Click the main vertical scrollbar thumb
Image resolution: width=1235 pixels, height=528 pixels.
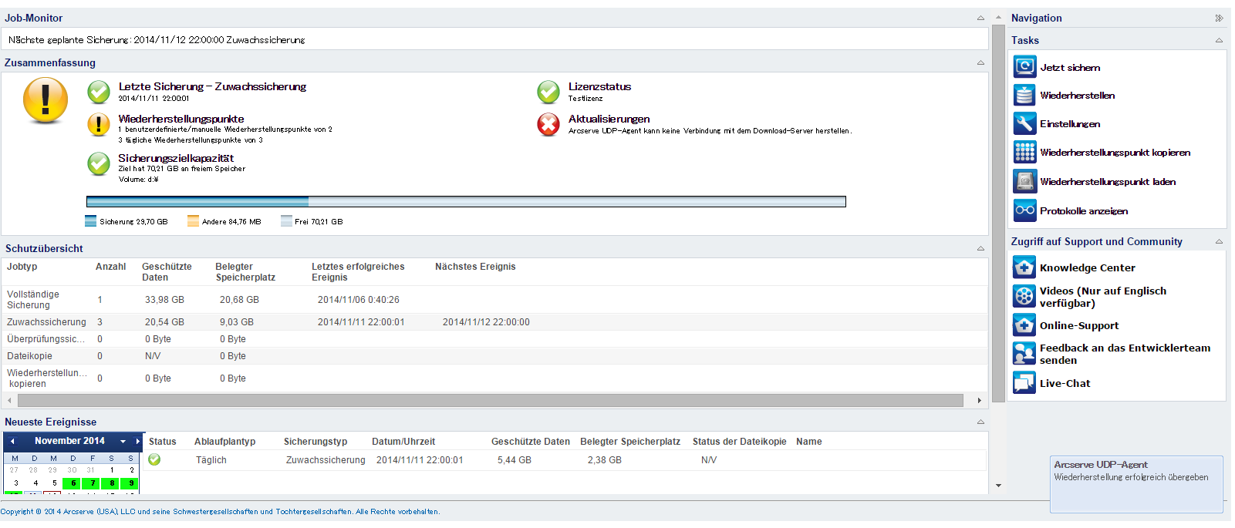998,213
